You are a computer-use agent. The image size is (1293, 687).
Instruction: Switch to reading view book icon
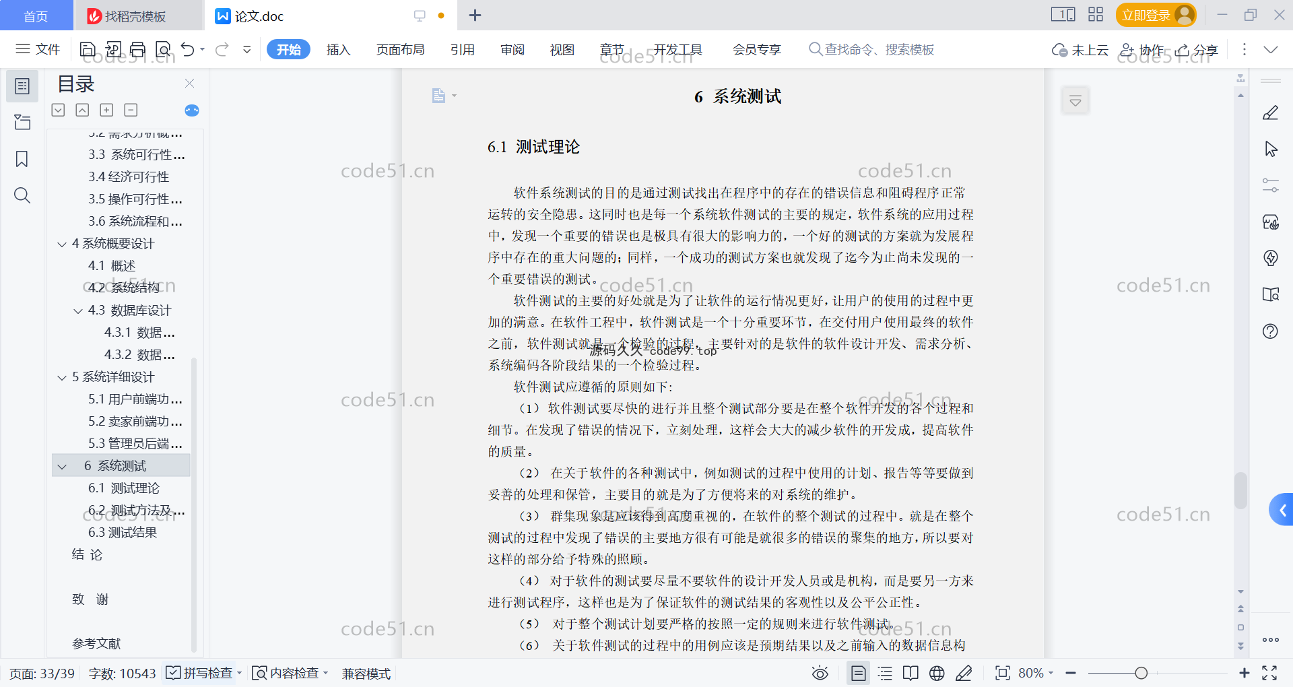click(x=910, y=673)
